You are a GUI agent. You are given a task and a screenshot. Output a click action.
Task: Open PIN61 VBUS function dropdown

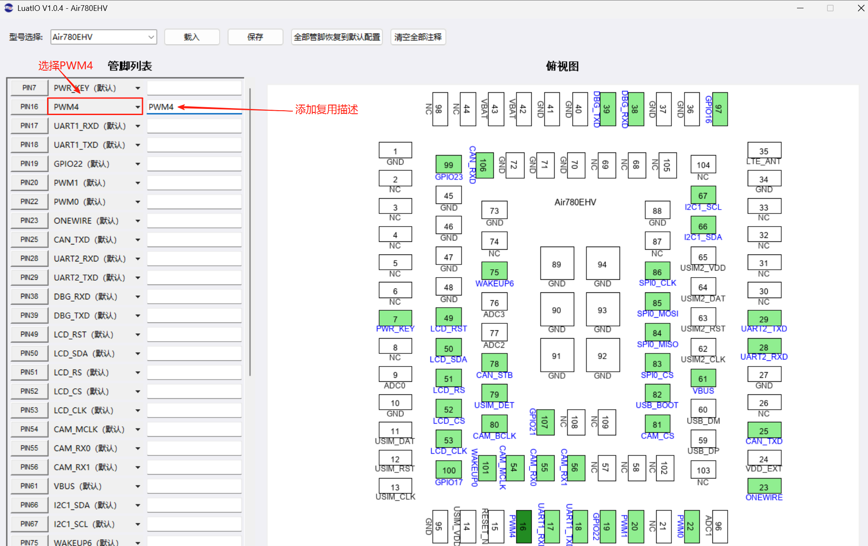click(95, 486)
